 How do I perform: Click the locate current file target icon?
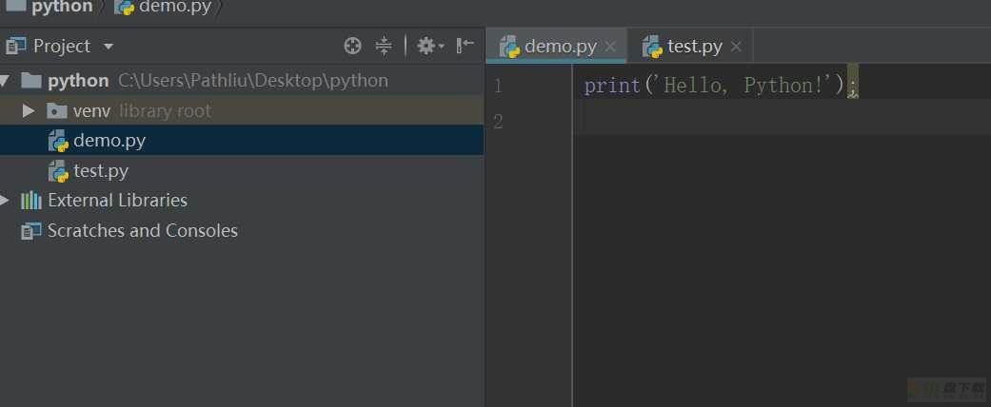pyautogui.click(x=352, y=46)
